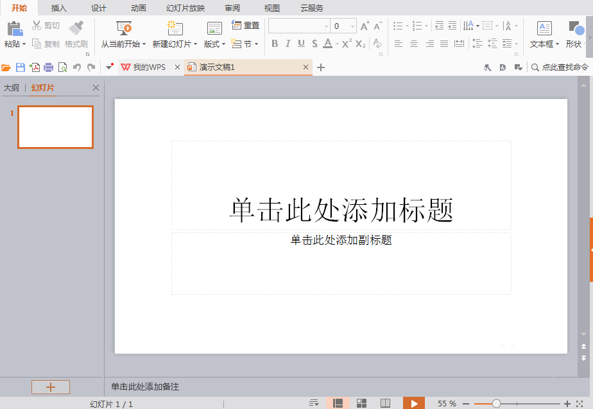Toggle italic formatting

288,44
